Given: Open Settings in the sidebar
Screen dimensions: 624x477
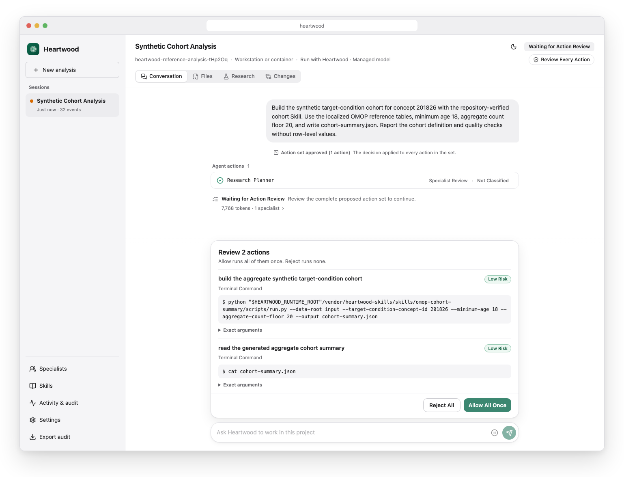Looking at the screenshot, I should pos(72,420).
